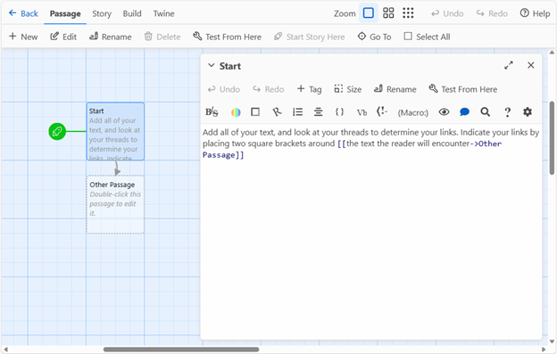The width and height of the screenshot is (557, 354).
Task: Select the Start passage card
Action: click(115, 131)
